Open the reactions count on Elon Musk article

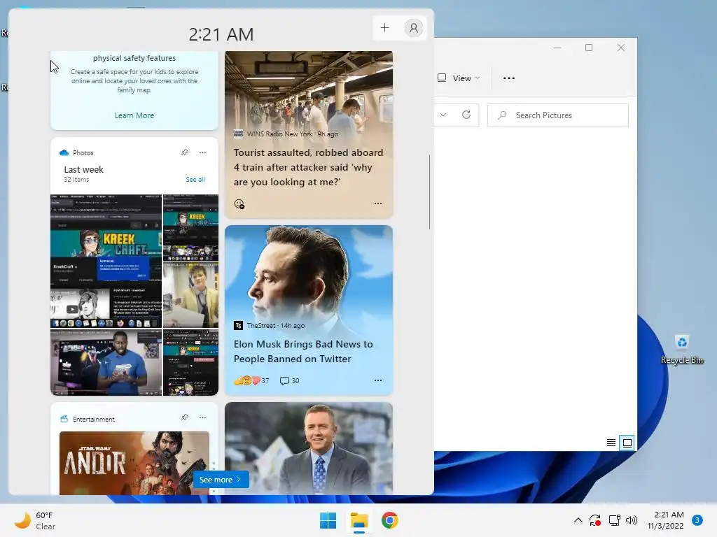[x=251, y=380]
